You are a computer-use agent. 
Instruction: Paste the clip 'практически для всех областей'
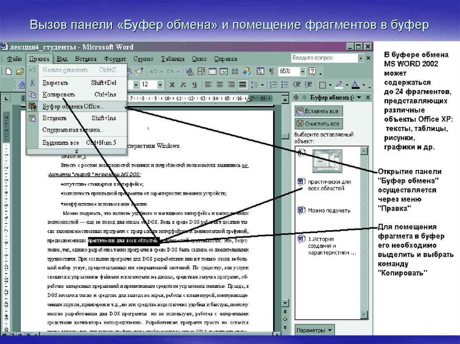(x=328, y=185)
